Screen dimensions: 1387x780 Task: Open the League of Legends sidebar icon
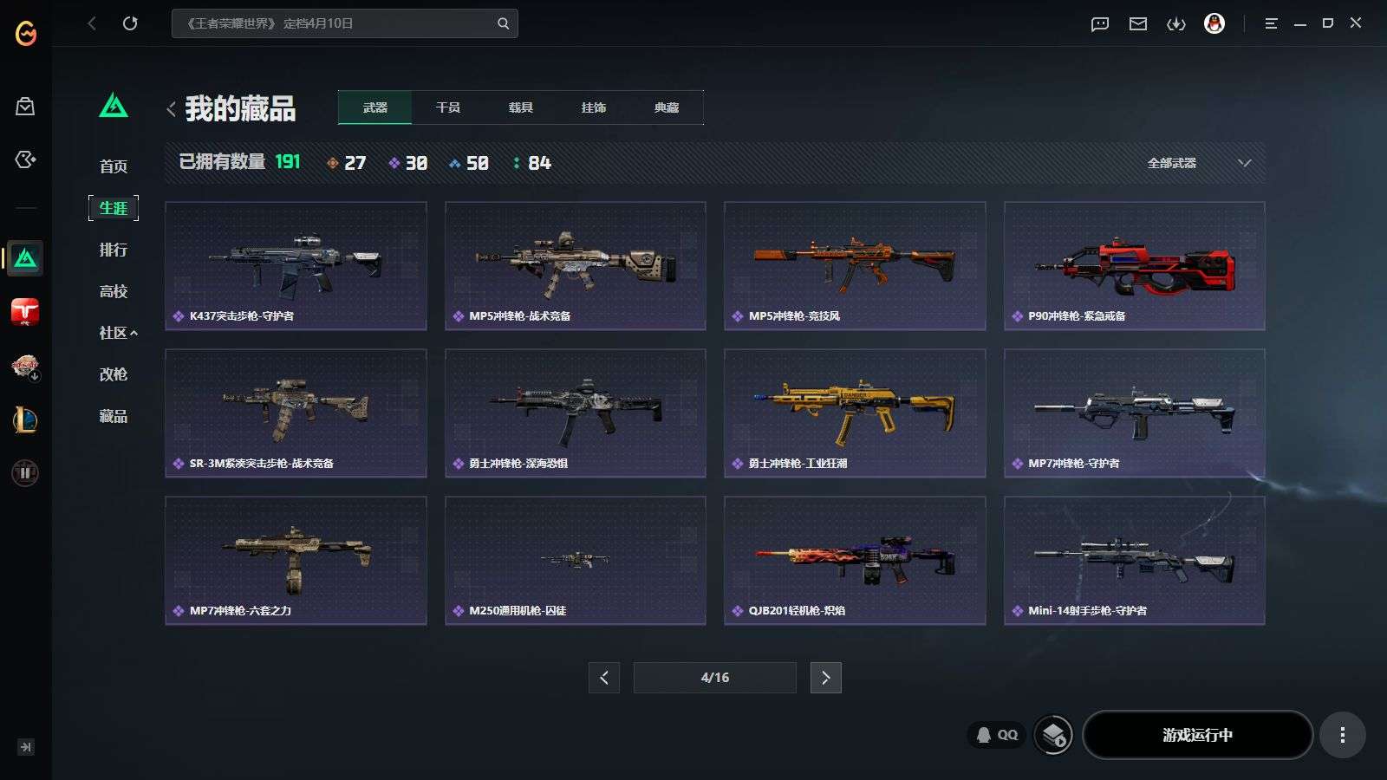coord(25,420)
